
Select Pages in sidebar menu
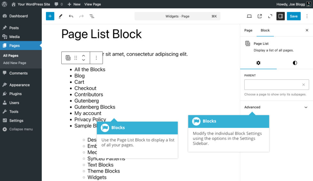tap(21, 46)
